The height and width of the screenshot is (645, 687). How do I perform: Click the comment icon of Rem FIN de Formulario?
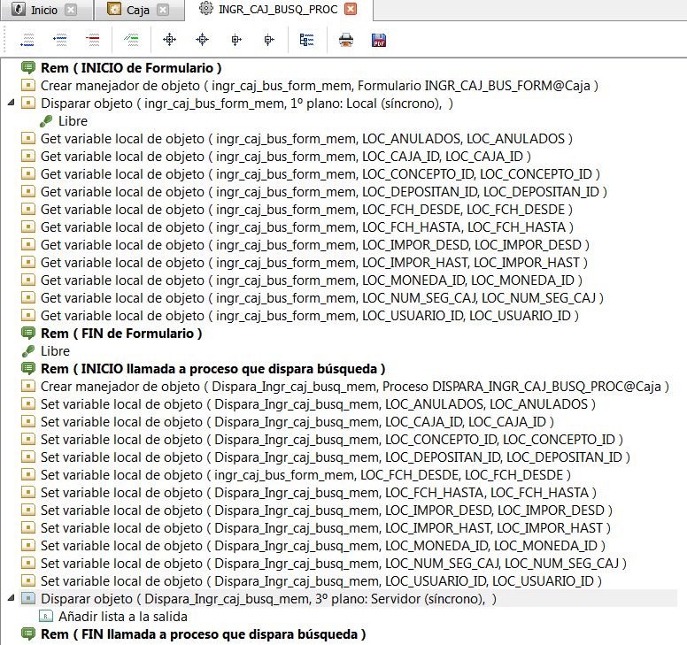[28, 334]
